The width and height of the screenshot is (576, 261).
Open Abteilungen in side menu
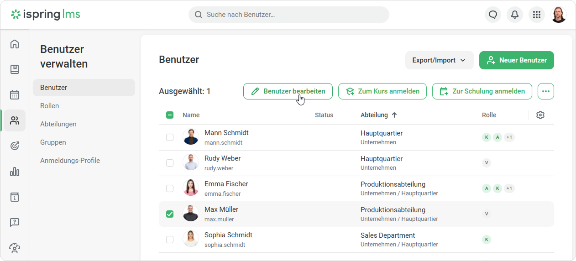pyautogui.click(x=58, y=124)
